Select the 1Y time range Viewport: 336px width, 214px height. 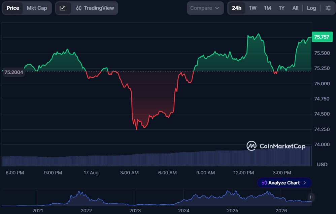coord(281,8)
